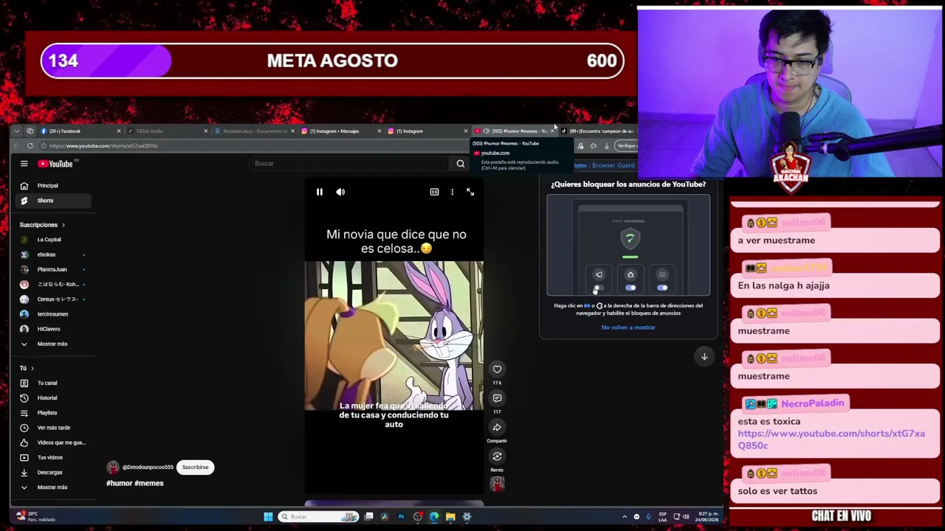The height and width of the screenshot is (531, 945).
Task: Expand the Tú section chevron
Action: point(32,368)
